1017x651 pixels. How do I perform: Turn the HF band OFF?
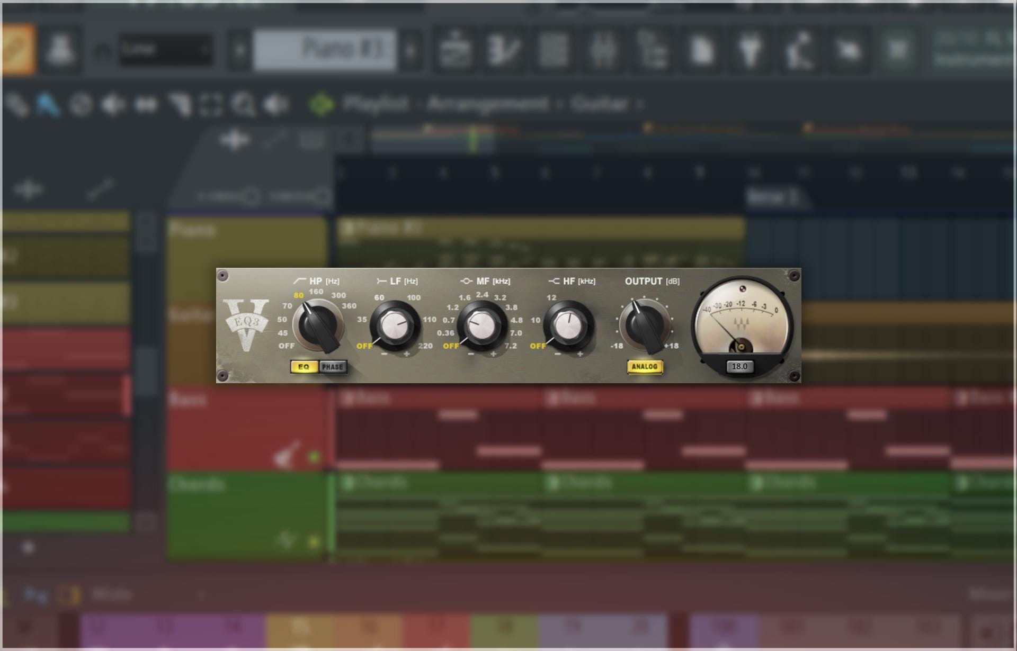[538, 346]
